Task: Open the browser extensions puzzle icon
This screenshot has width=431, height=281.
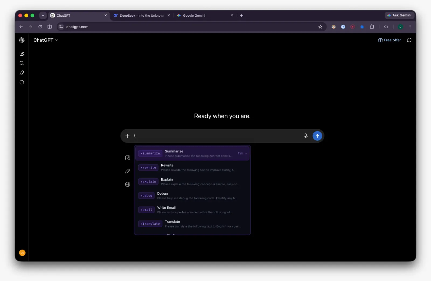Action: pos(372,27)
